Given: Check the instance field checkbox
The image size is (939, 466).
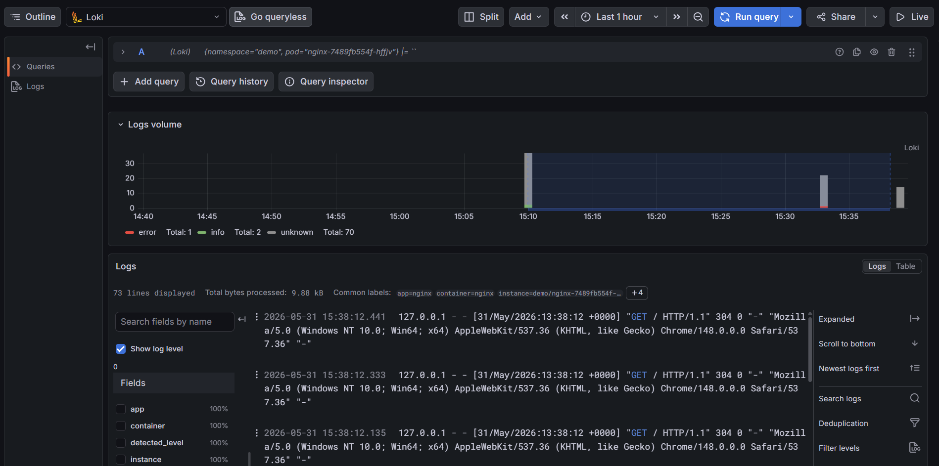Looking at the screenshot, I should [x=121, y=460].
